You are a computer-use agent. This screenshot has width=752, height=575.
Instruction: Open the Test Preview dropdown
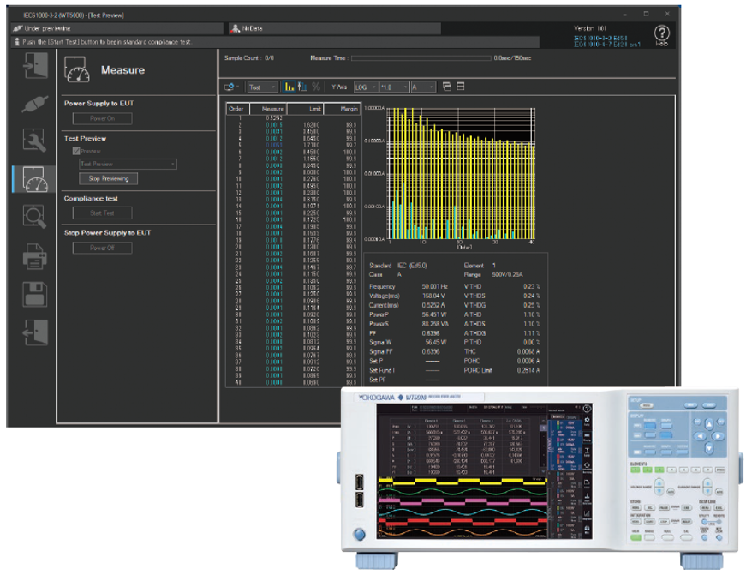[127, 163]
